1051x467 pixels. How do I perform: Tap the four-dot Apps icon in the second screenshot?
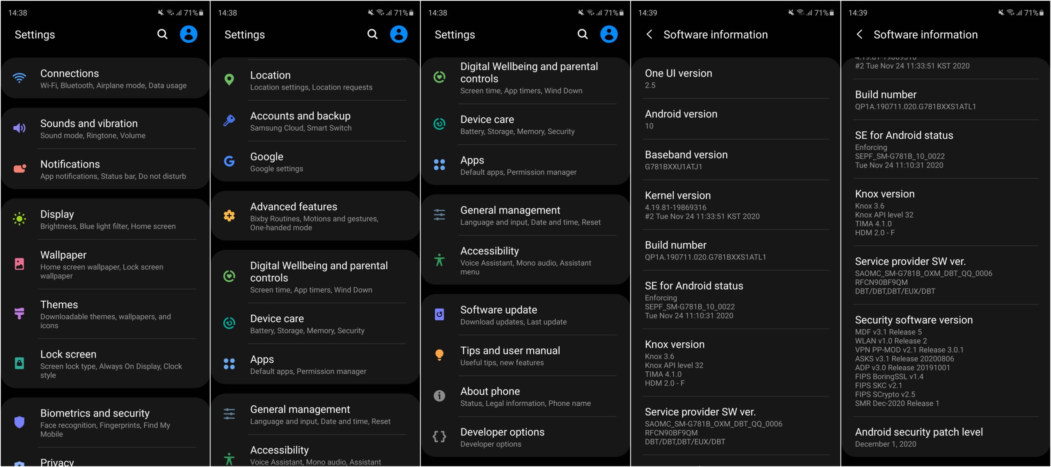click(x=229, y=364)
